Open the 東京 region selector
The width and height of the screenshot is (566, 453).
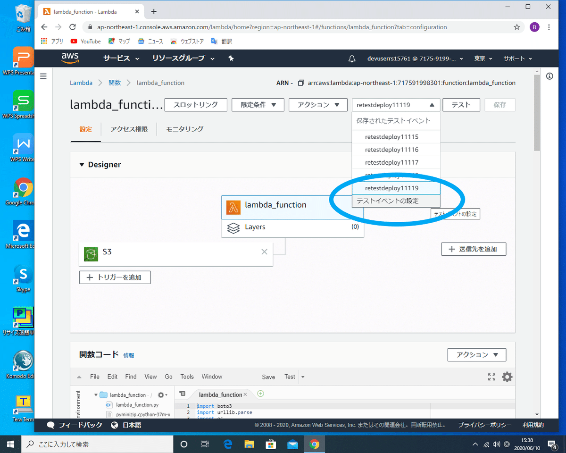tap(483, 59)
